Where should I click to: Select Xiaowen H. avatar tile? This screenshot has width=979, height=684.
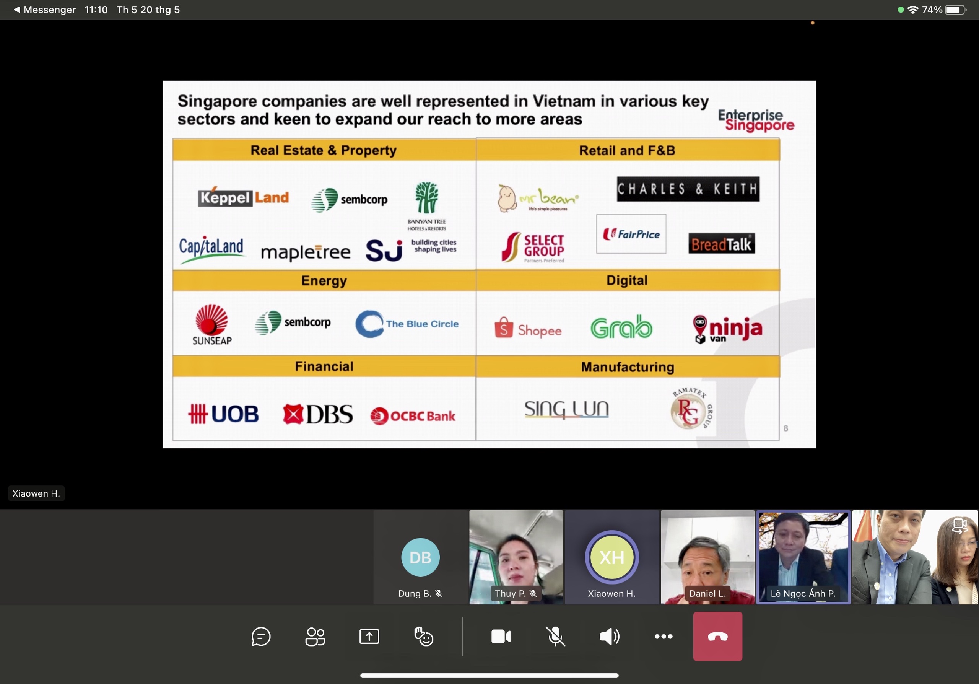pos(612,557)
